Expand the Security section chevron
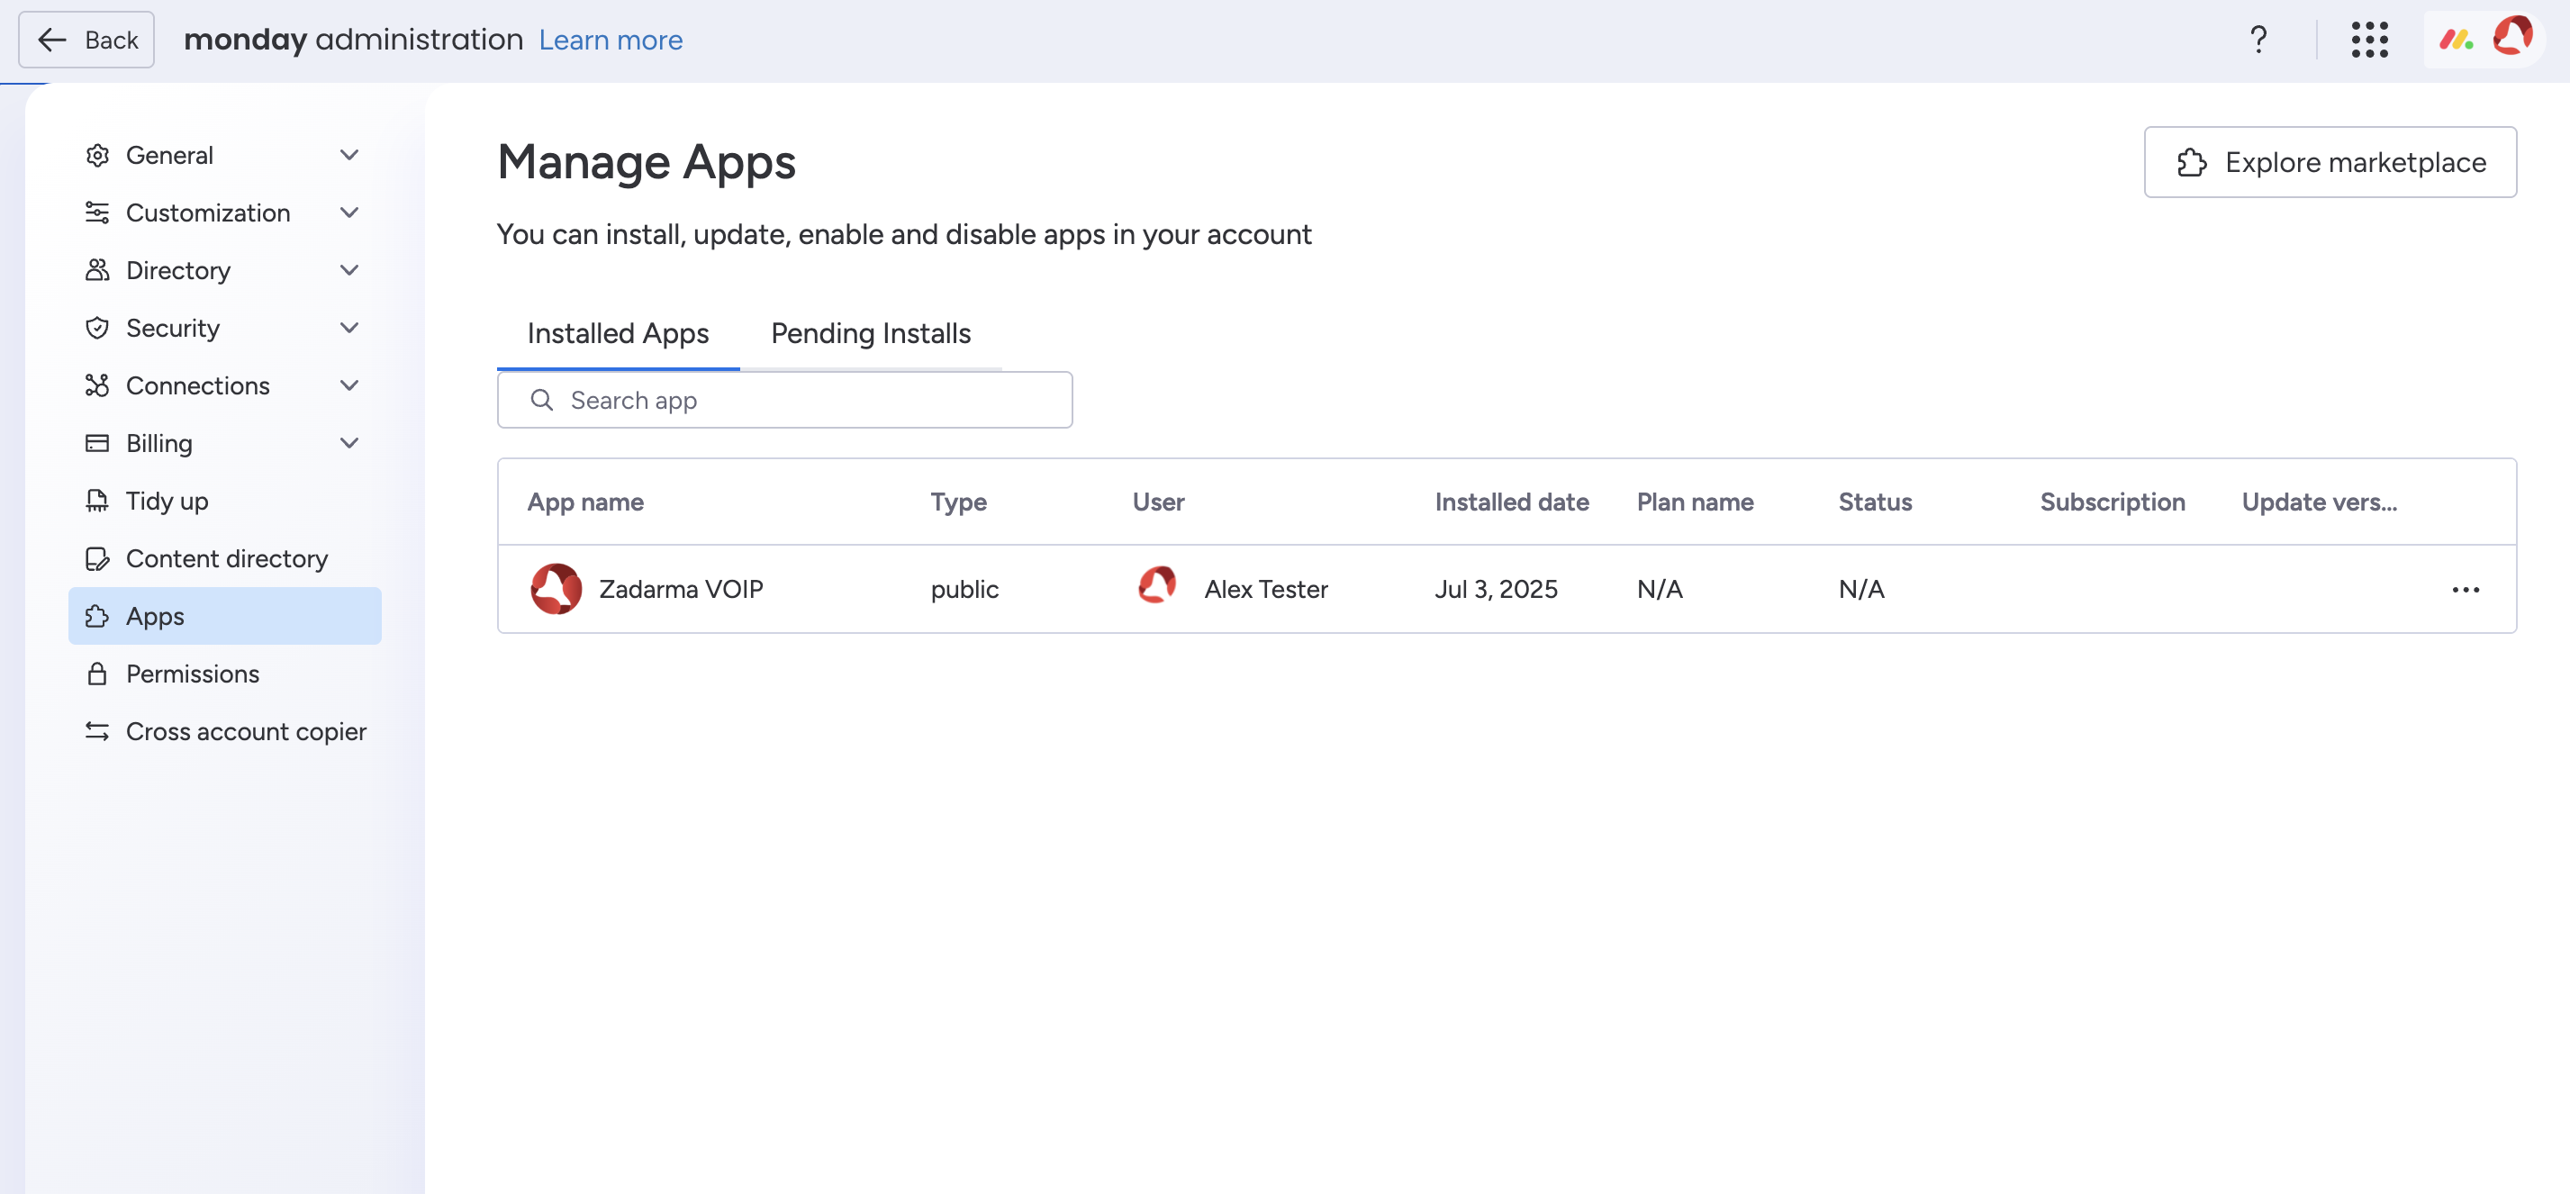The height and width of the screenshot is (1194, 2570). point(349,328)
